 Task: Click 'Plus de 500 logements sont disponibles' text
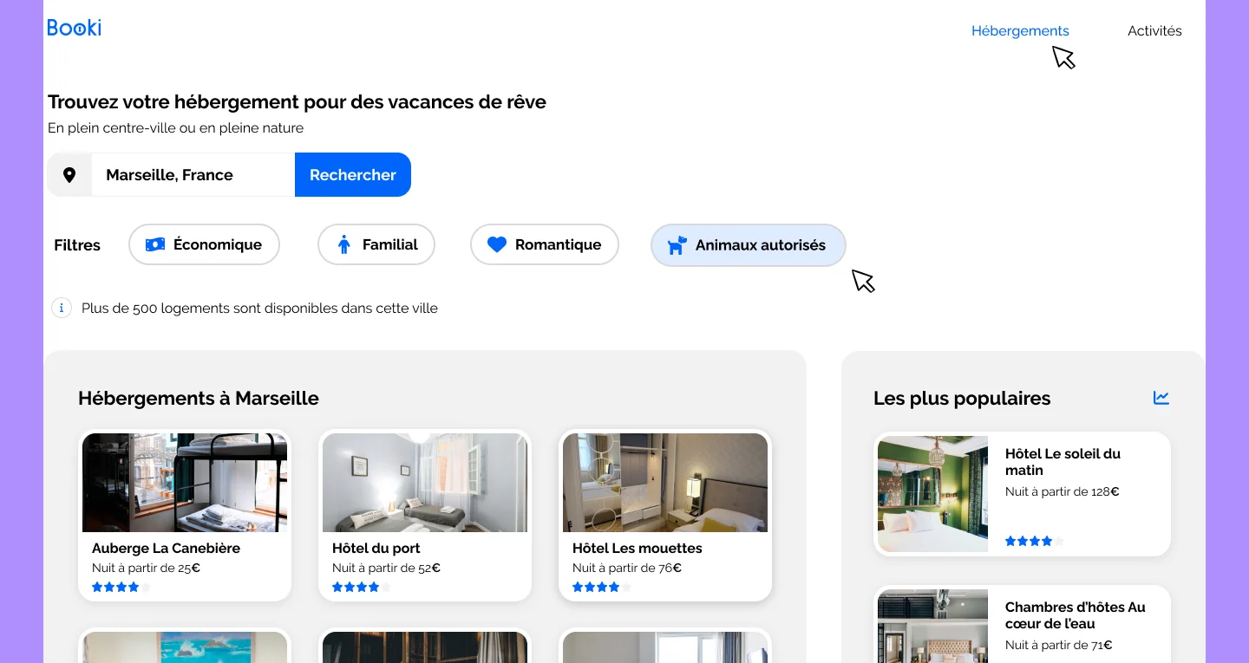click(x=259, y=308)
